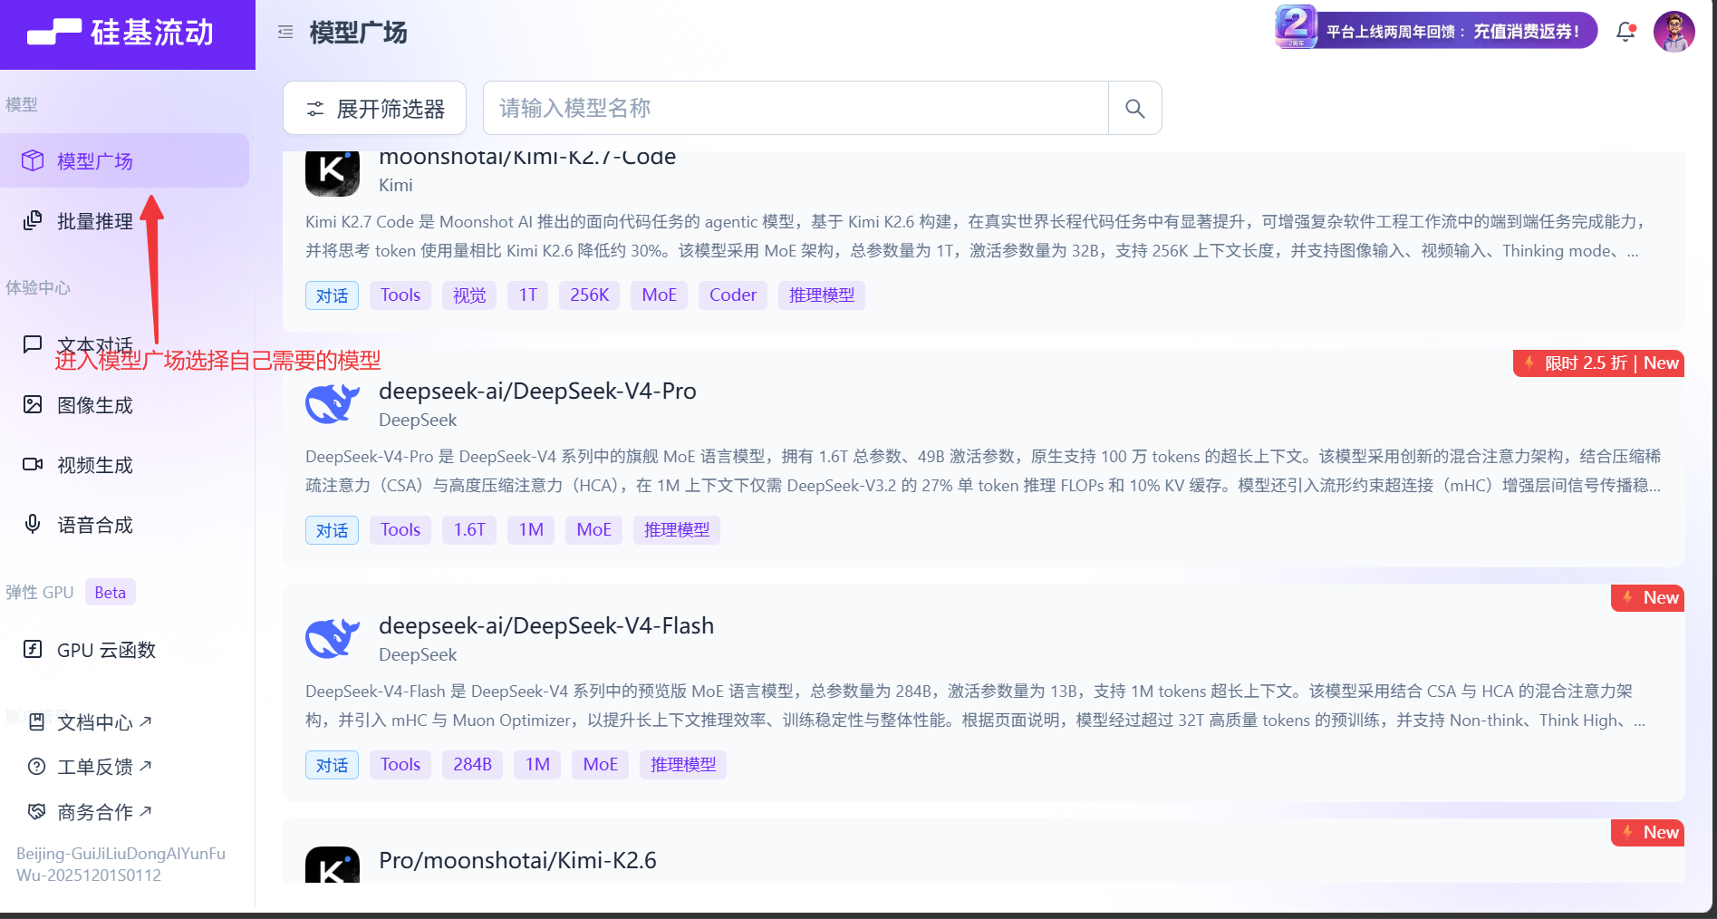Click the Kimi K2.7 Code description text

(976, 237)
